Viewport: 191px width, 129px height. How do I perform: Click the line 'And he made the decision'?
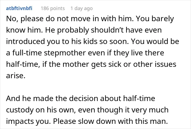coord(80,98)
